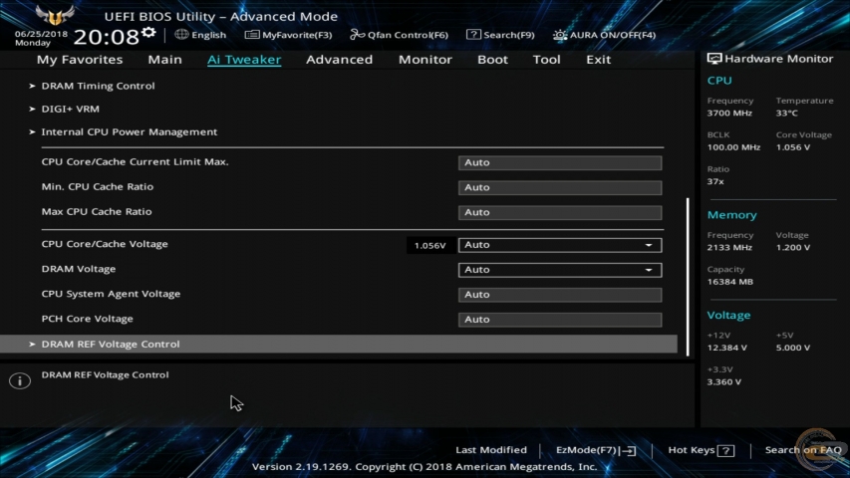This screenshot has width=850, height=478.
Task: Open the My Favorites tab
Action: (80, 60)
